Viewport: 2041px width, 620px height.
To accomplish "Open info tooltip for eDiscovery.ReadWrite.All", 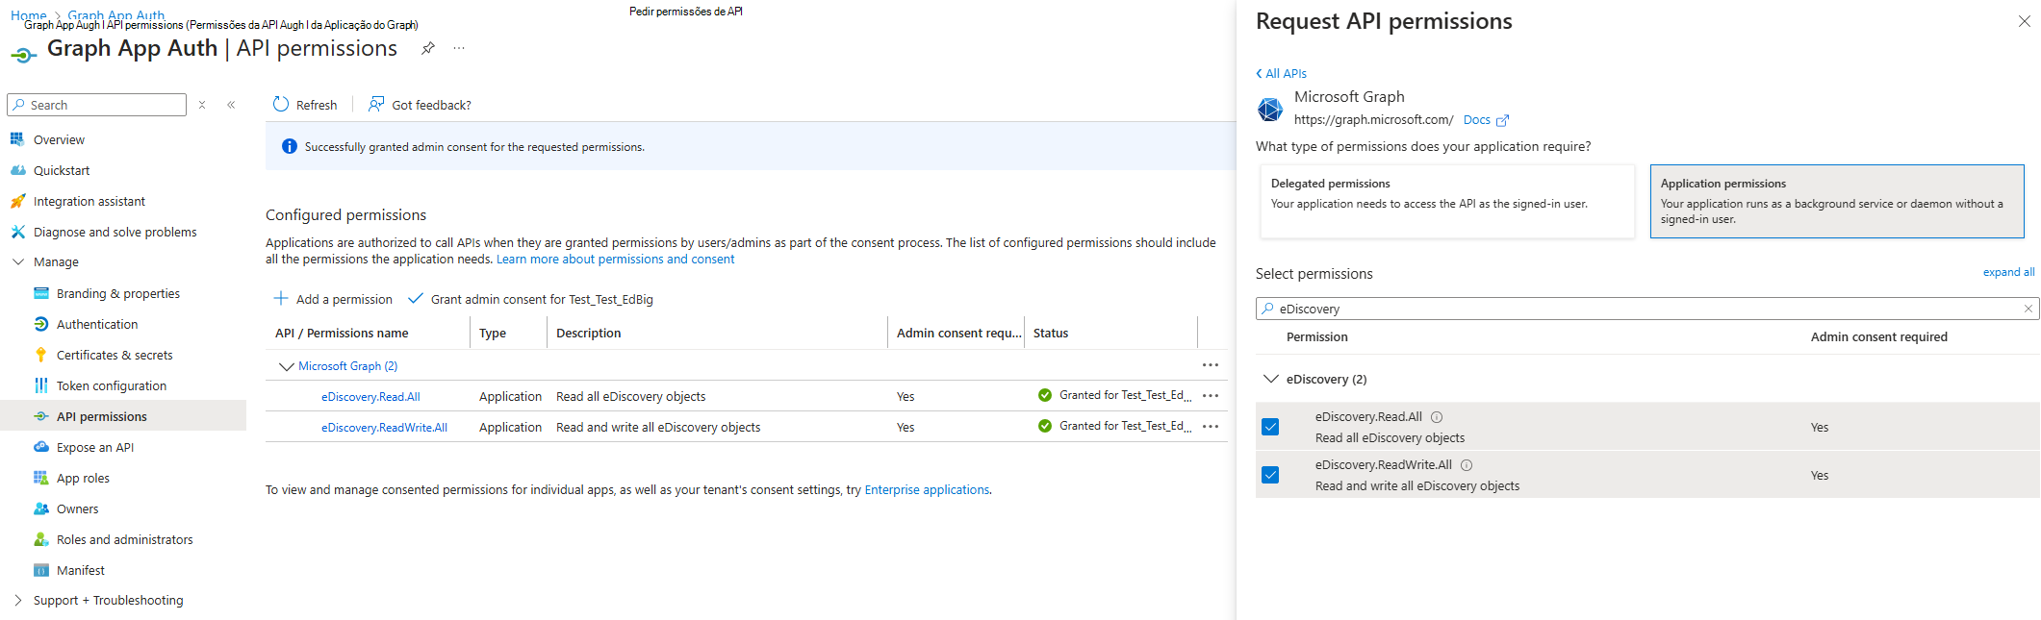I will point(1467,465).
